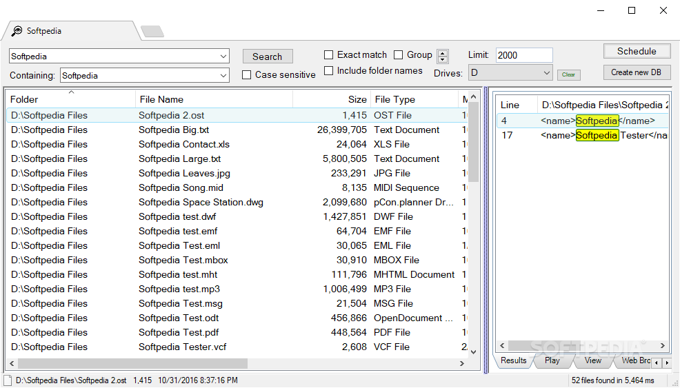Click the file icon in the status bar

(x=8, y=380)
